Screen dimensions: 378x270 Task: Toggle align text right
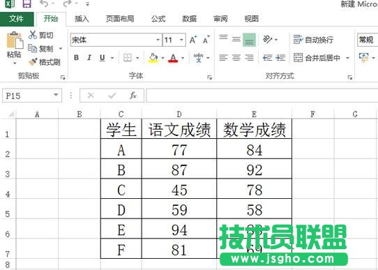pos(249,58)
